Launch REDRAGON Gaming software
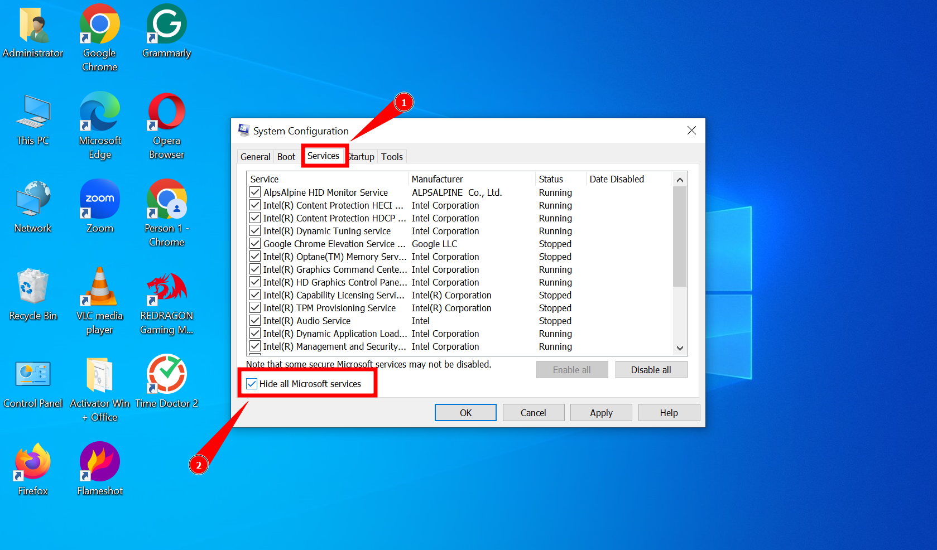The image size is (937, 550). point(166,286)
